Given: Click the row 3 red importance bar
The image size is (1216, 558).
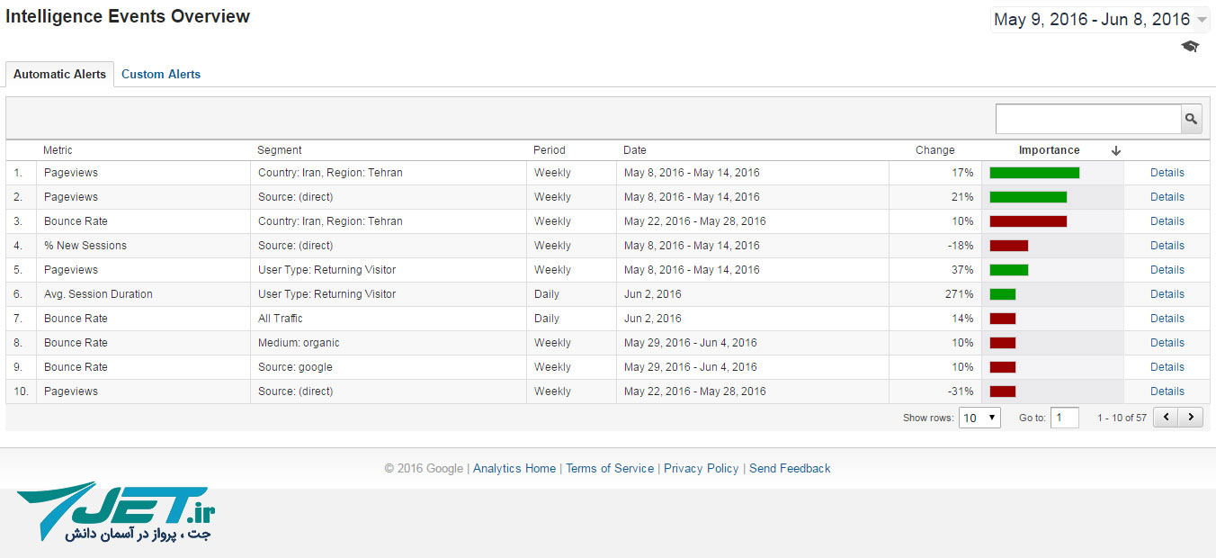Looking at the screenshot, I should (1028, 221).
